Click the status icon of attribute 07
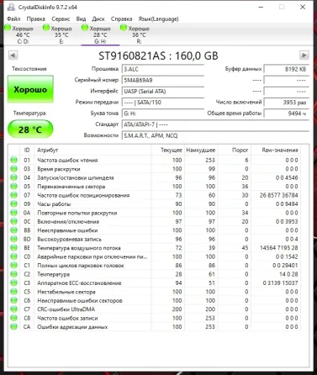 [x=13, y=195]
